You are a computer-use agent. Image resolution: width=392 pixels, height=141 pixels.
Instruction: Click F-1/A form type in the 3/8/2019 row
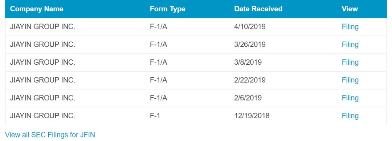[158, 62]
